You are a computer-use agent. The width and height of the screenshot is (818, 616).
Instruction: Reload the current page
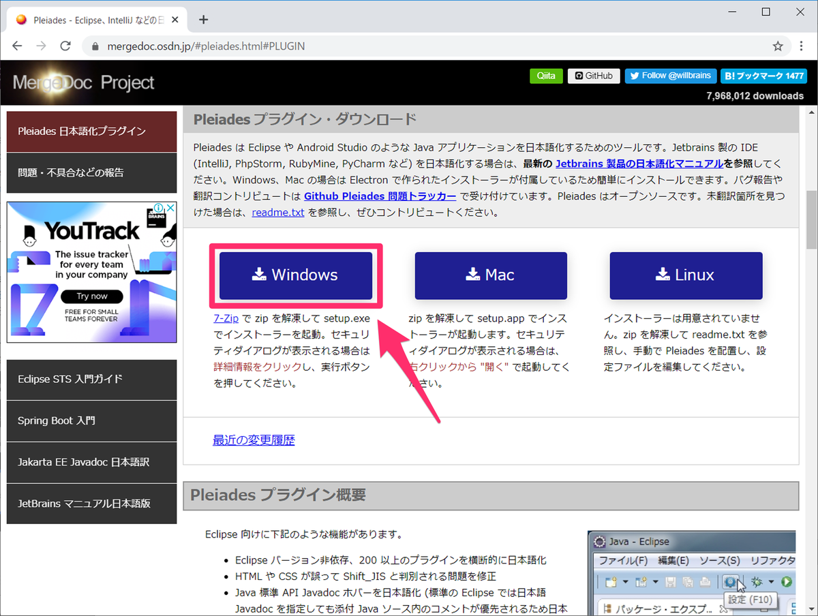65,46
